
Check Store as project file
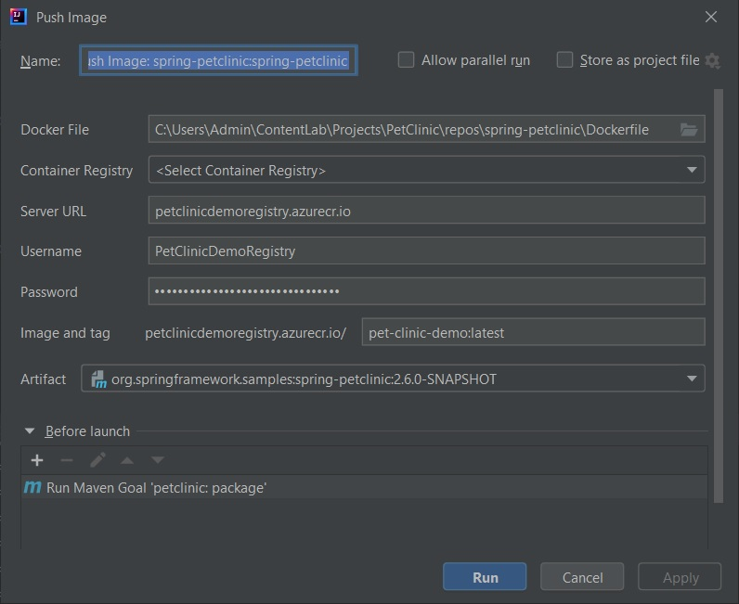pos(564,60)
